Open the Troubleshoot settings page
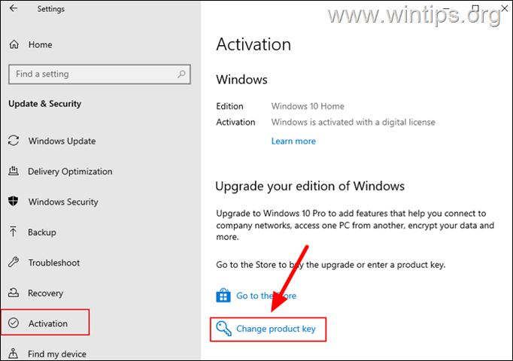Screen dimensions: 513x361 click(x=54, y=262)
